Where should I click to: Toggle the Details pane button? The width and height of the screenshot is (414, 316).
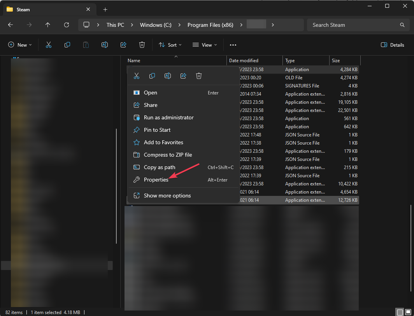click(x=393, y=45)
